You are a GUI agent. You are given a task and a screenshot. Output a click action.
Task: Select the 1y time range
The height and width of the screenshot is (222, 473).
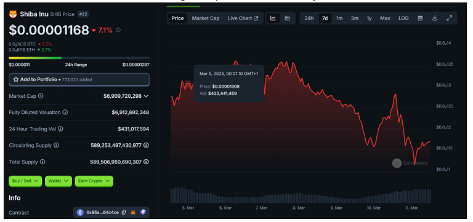coord(370,18)
